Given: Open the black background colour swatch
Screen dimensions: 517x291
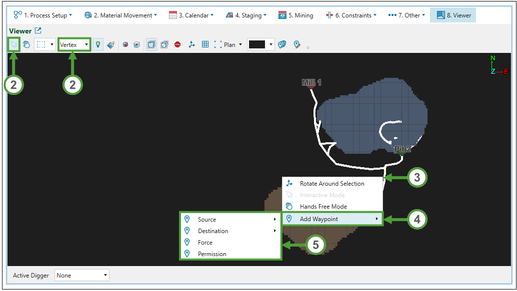Looking at the screenshot, I should tap(260, 44).
